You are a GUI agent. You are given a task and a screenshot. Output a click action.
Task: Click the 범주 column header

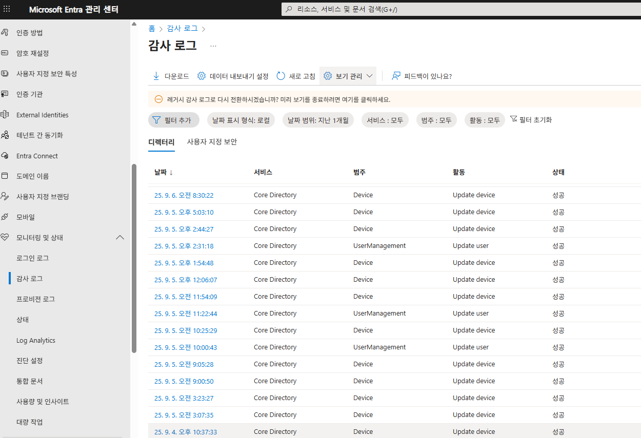pyautogui.click(x=359, y=173)
